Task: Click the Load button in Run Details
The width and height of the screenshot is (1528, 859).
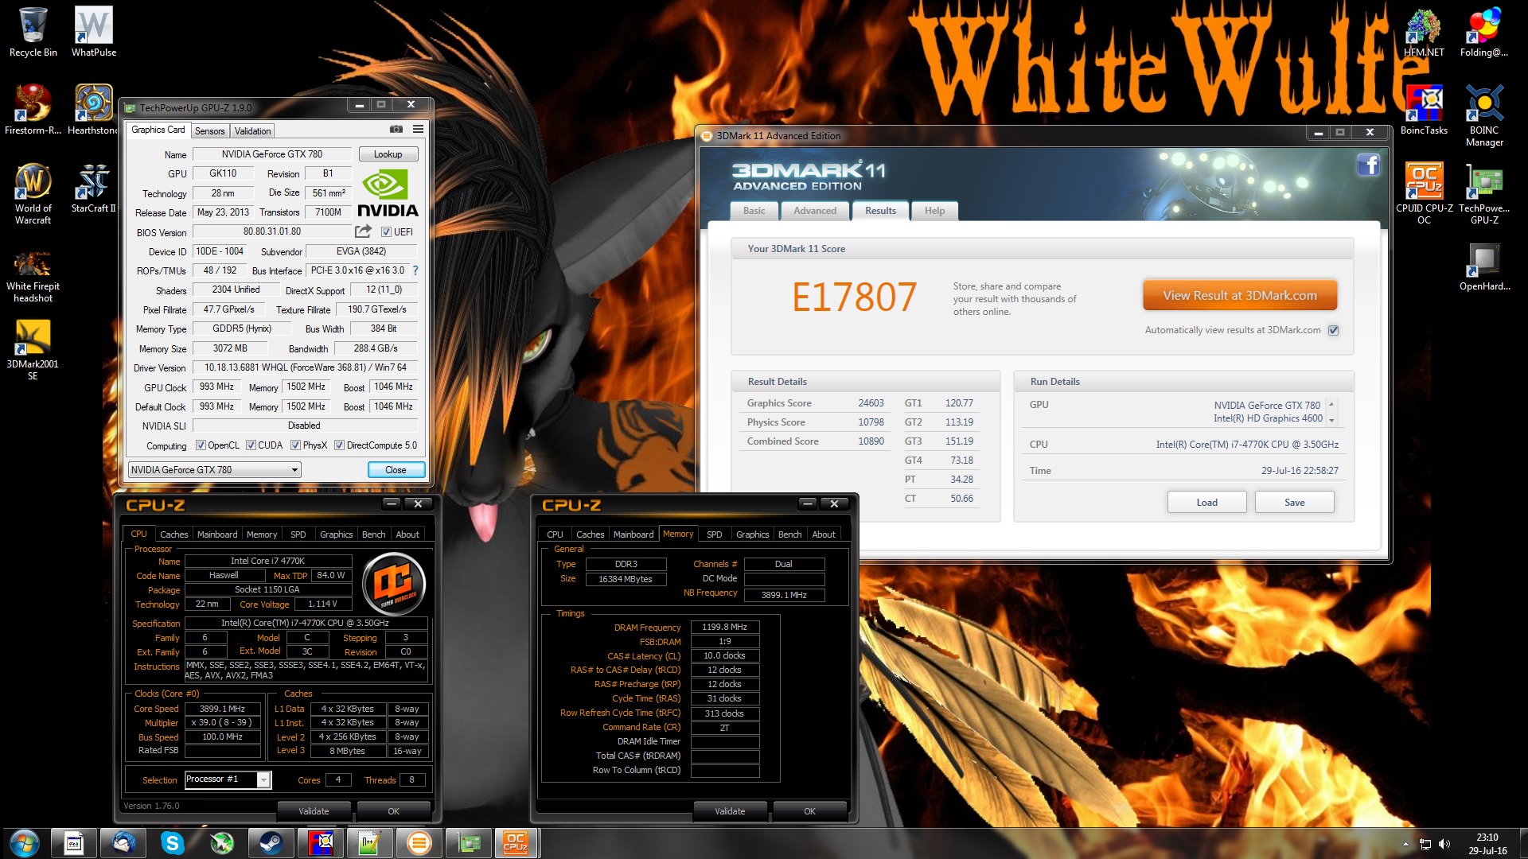Action: [x=1206, y=503]
